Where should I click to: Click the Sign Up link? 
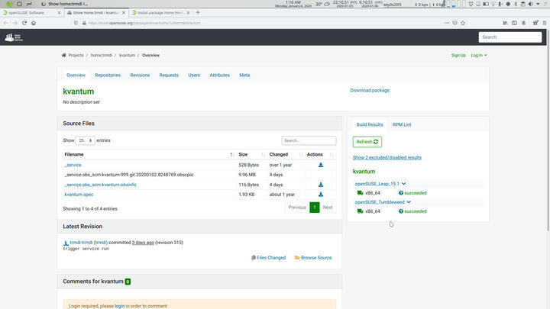(458, 56)
